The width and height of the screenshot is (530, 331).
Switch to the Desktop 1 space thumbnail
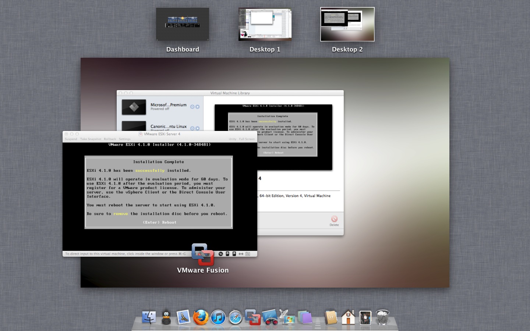click(x=265, y=24)
